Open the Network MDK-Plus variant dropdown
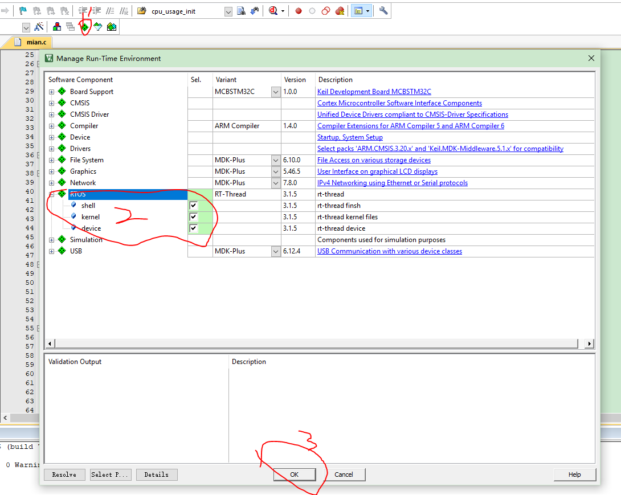The height and width of the screenshot is (495, 621). 276,183
